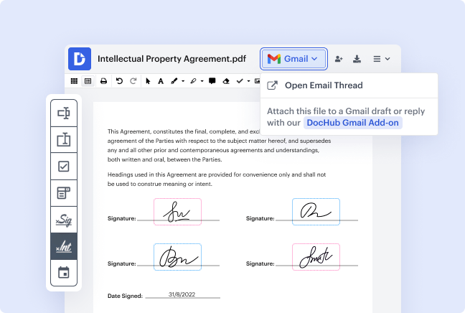Select the date field tool in sidebar
The height and width of the screenshot is (313, 465).
[63, 273]
